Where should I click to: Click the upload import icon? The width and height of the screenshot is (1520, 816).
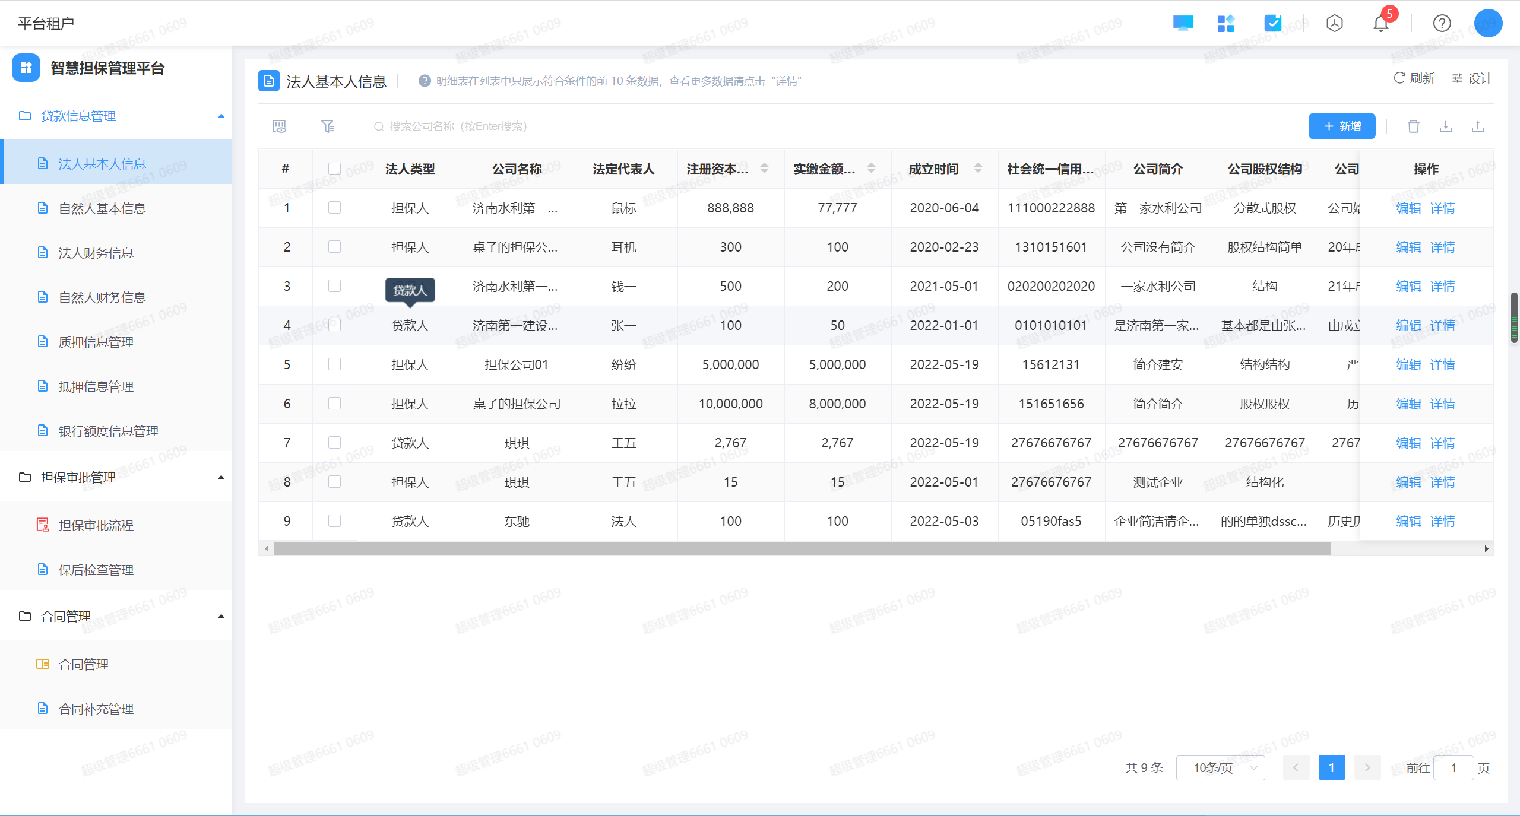(1478, 126)
